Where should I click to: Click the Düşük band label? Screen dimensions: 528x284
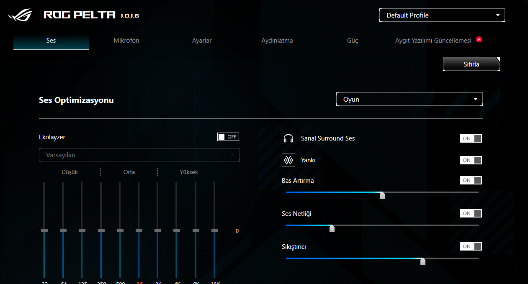(70, 172)
